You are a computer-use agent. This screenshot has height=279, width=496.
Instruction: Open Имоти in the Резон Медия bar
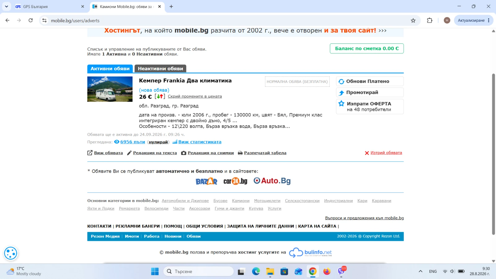(132, 236)
